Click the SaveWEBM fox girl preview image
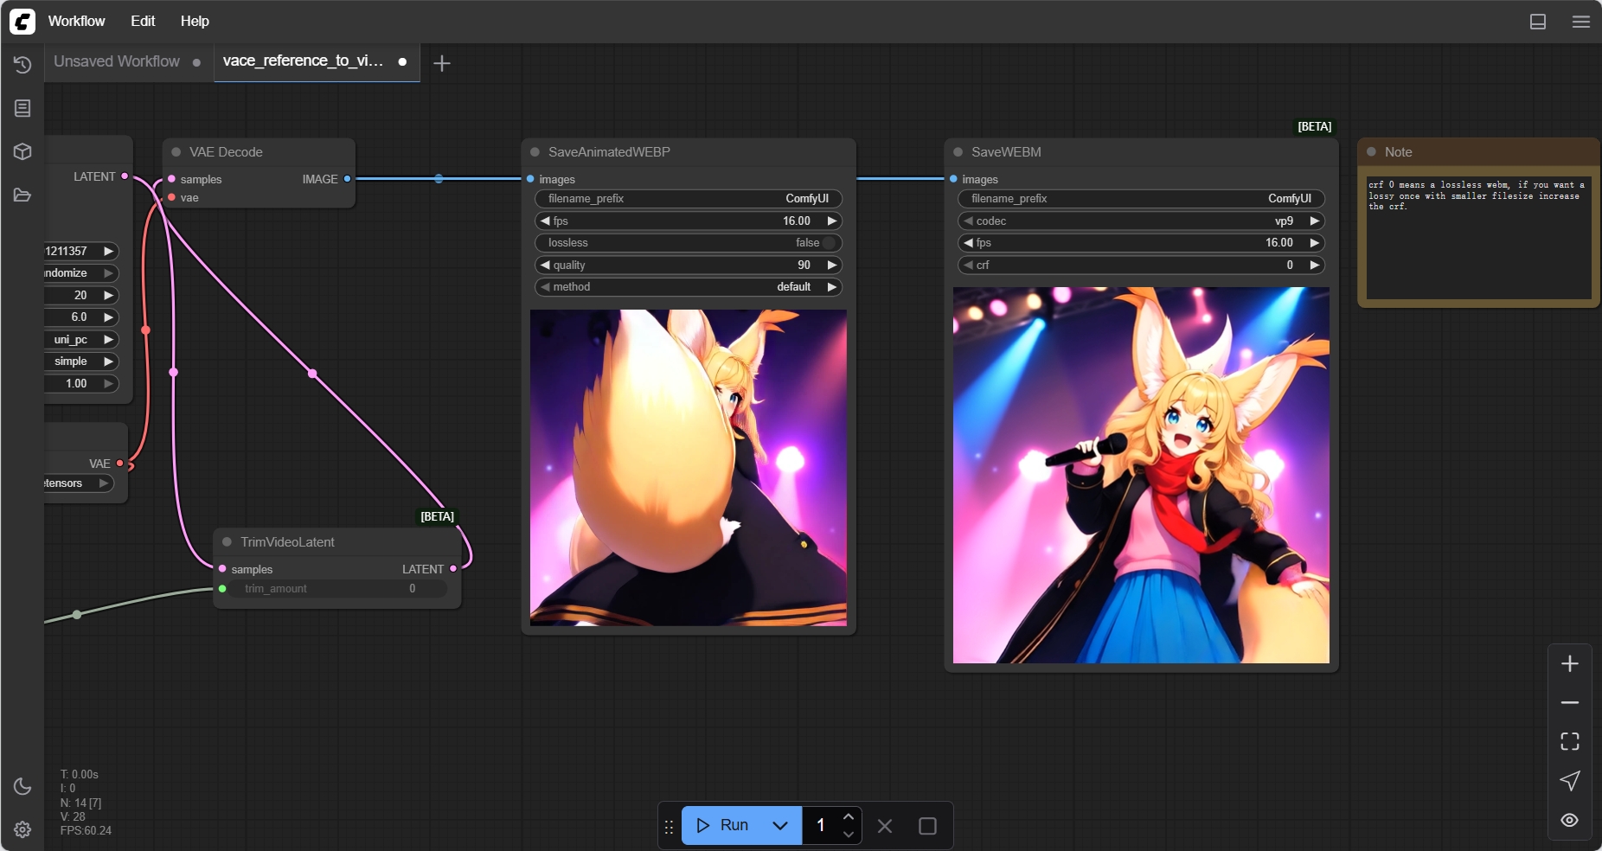 point(1140,476)
